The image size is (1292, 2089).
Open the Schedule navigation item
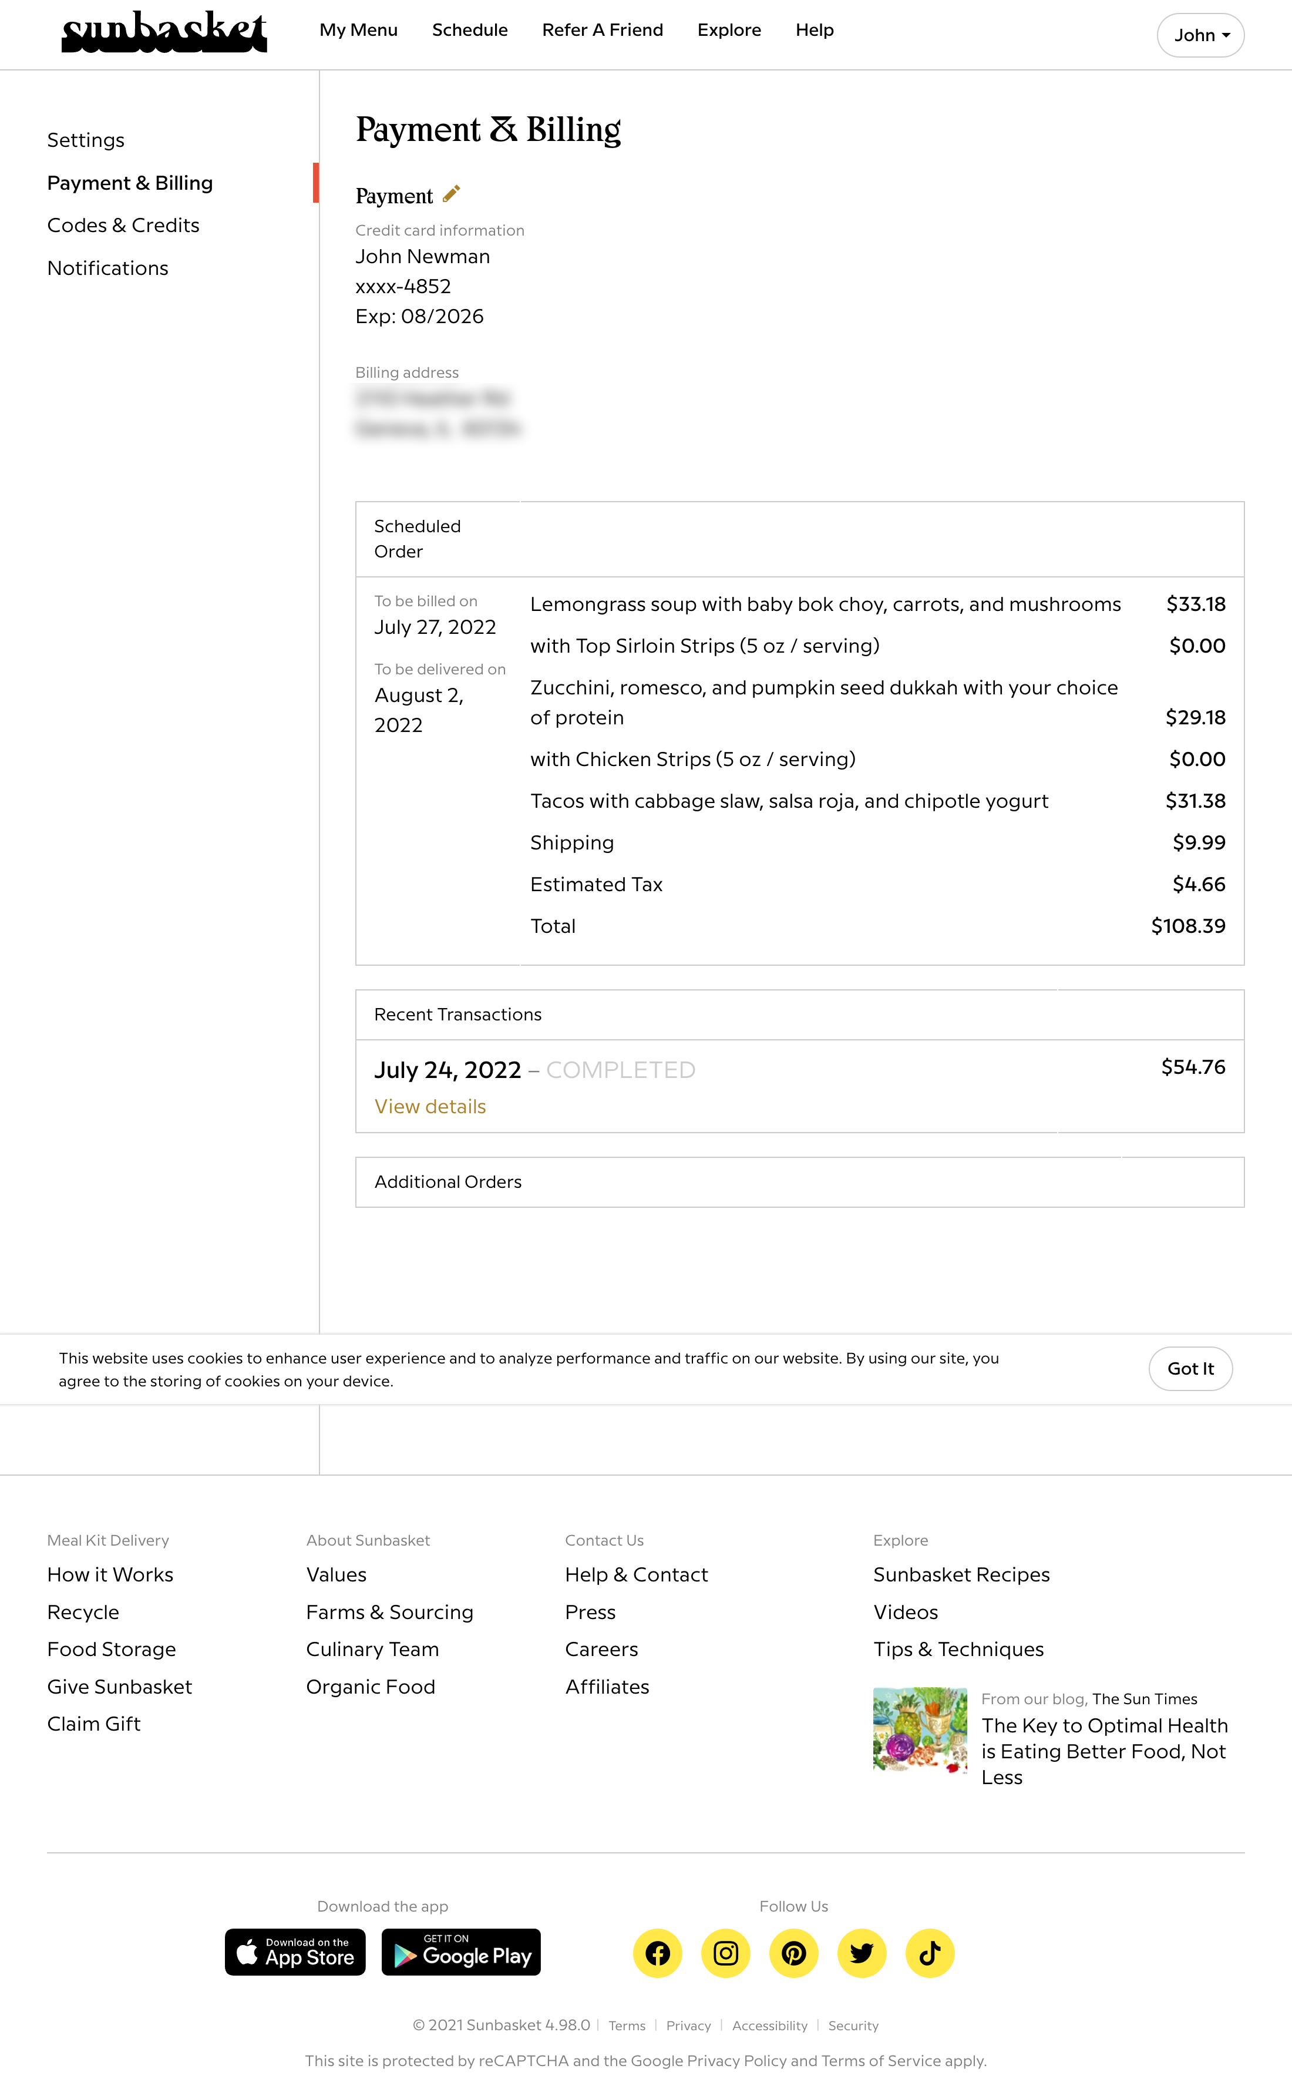[x=470, y=30]
